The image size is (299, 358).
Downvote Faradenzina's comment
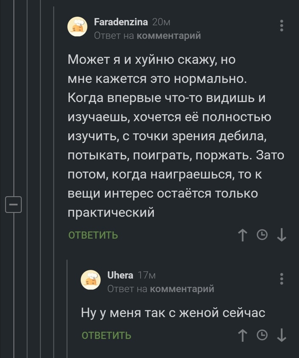(x=281, y=235)
